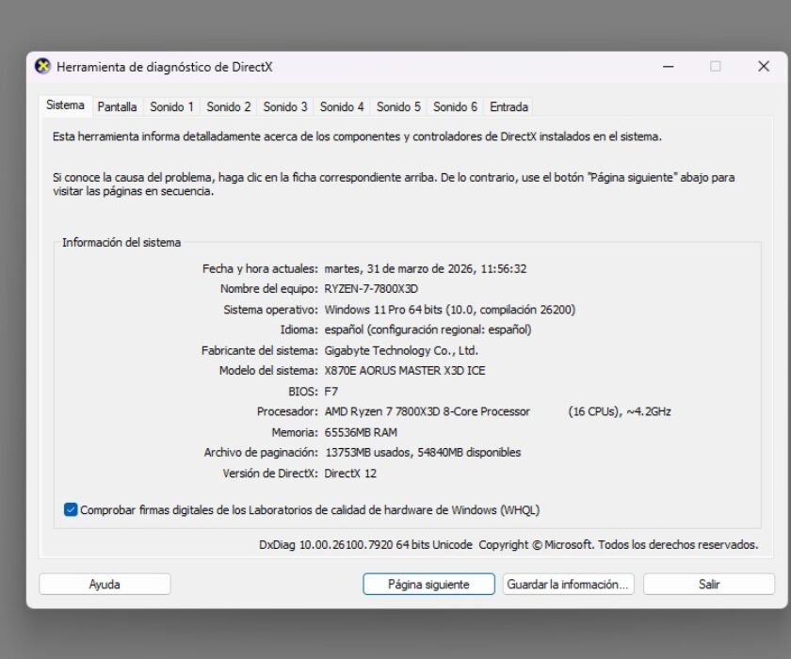Reselect the Sistema tab

coord(64,105)
